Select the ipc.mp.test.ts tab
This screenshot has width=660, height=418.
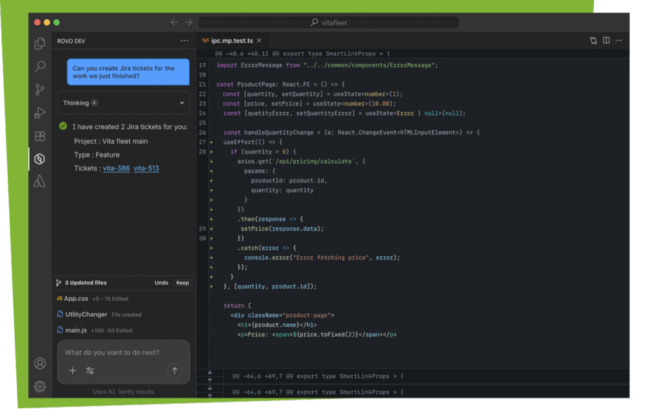point(231,41)
